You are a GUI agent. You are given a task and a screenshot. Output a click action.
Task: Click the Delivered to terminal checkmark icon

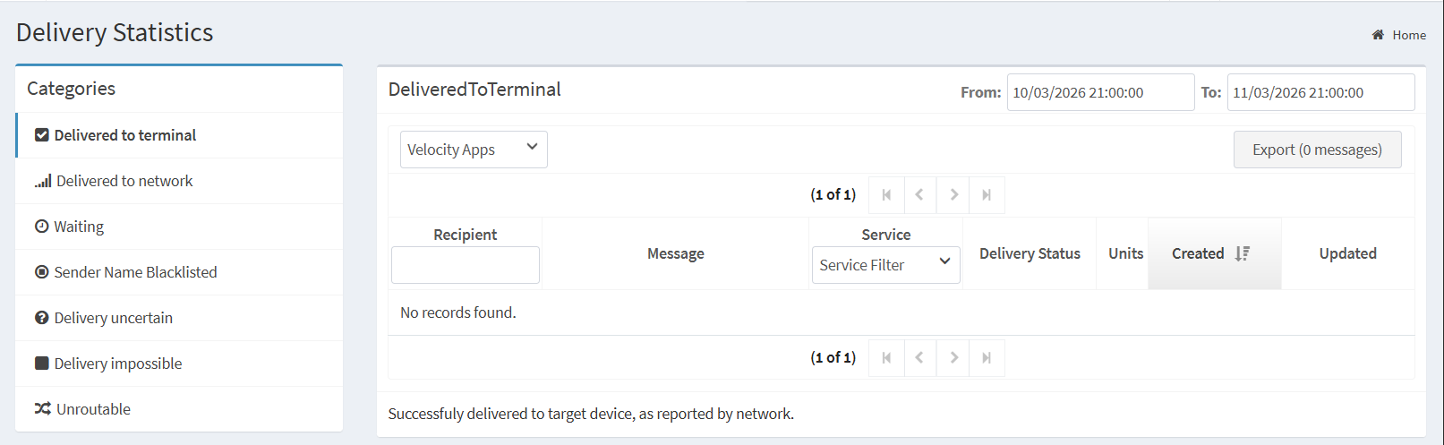[x=42, y=135]
